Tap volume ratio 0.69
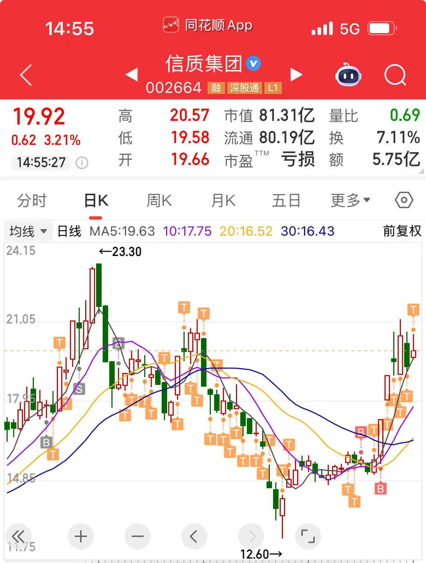The height and width of the screenshot is (563, 426). point(405,115)
